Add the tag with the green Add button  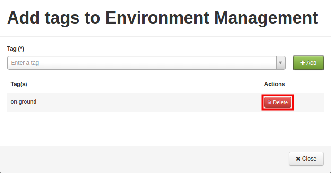[x=308, y=63]
